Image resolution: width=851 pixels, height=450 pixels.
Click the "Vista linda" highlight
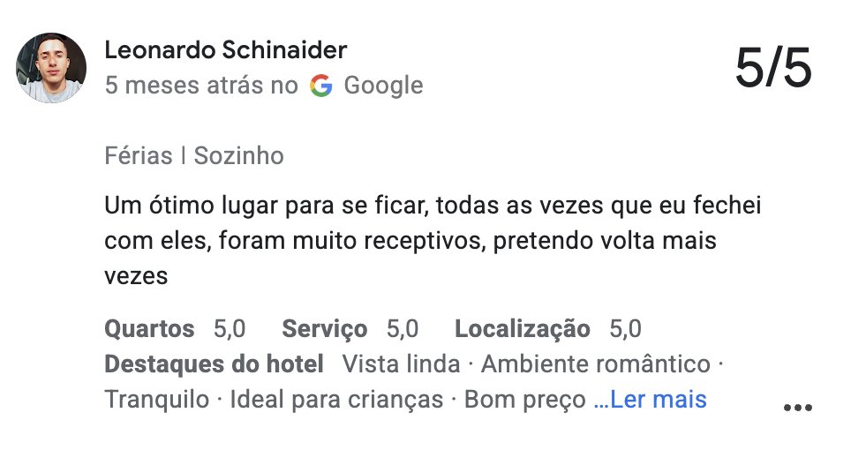(401, 364)
